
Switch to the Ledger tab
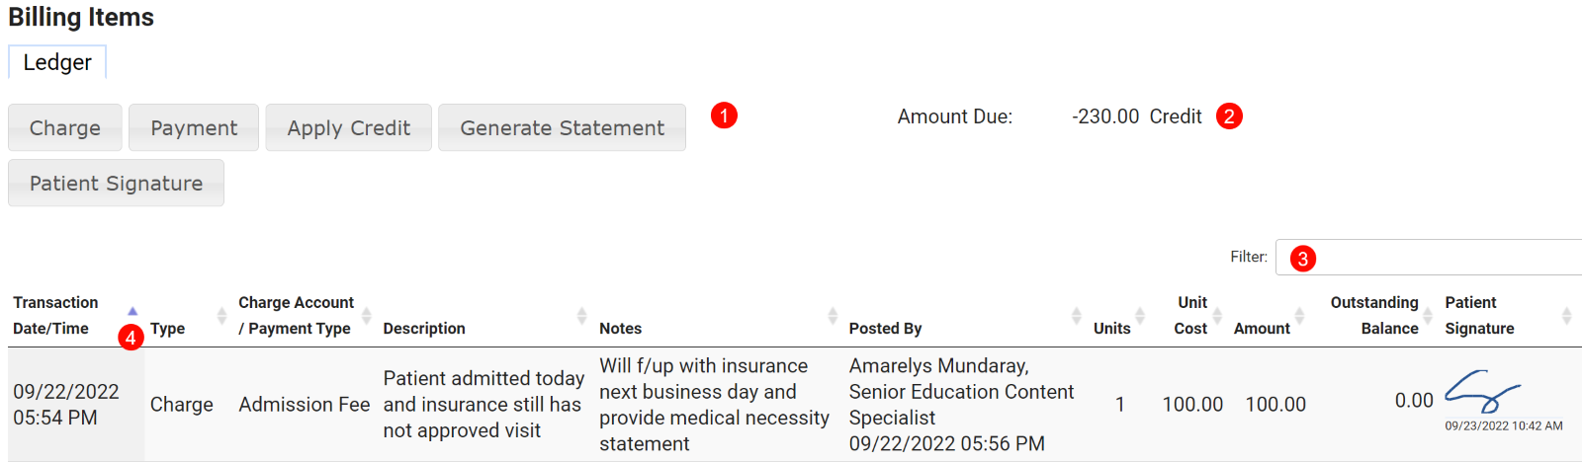click(x=57, y=62)
